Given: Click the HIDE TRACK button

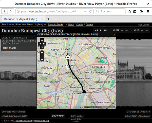Looking at the screenshot, I should [x=9, y=48].
